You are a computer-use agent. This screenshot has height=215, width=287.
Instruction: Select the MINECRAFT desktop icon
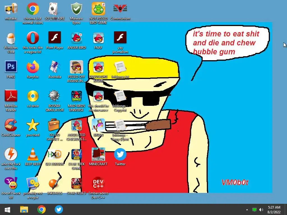click(x=98, y=154)
